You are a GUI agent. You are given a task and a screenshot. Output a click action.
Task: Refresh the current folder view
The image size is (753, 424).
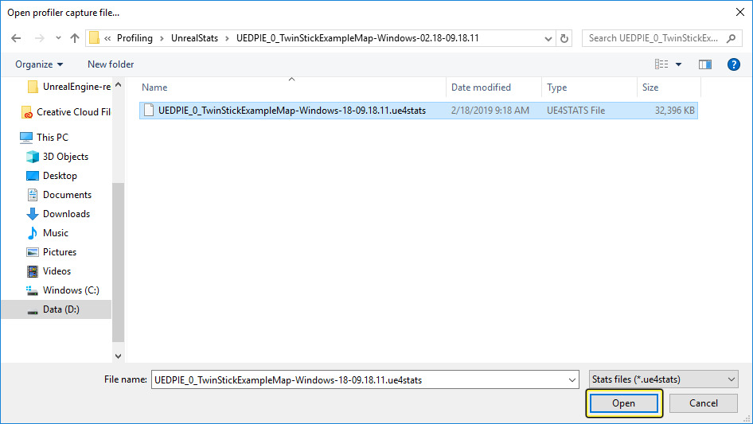[x=564, y=38]
